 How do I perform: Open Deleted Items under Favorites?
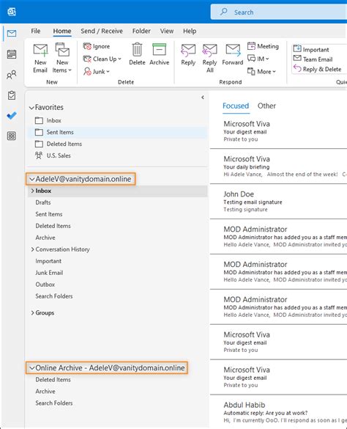(x=117, y=144)
